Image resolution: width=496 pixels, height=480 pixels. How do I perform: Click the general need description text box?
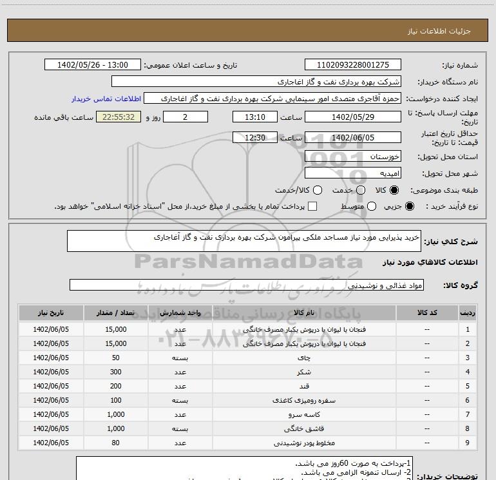[244, 241]
